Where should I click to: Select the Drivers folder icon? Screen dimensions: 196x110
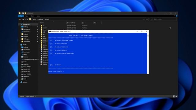click(41, 30)
